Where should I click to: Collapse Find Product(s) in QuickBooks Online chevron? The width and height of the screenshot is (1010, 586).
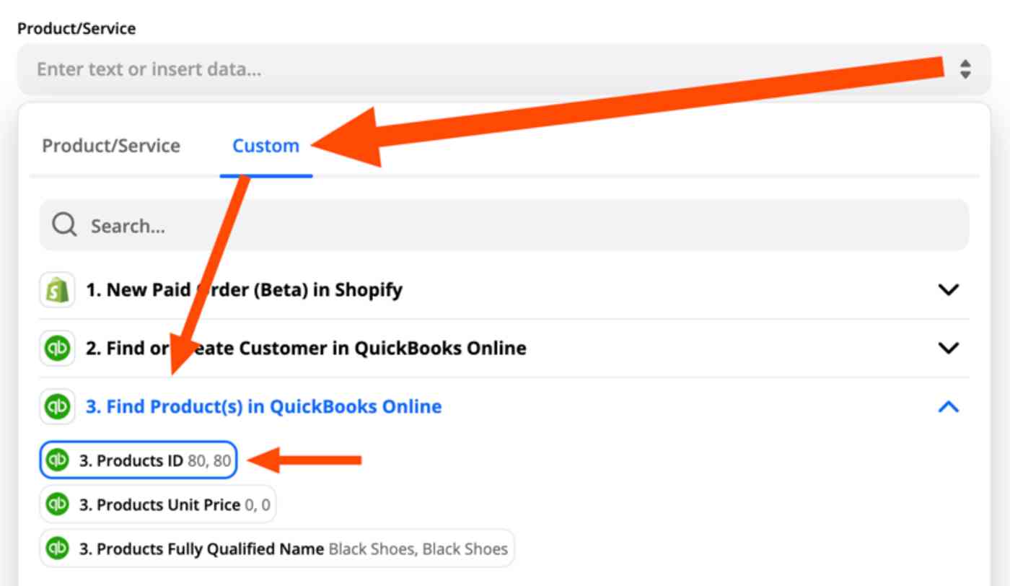click(948, 407)
